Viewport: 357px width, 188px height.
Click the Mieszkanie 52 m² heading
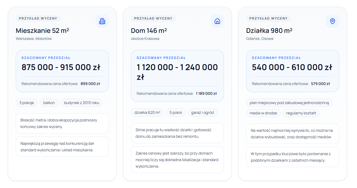coord(42,30)
